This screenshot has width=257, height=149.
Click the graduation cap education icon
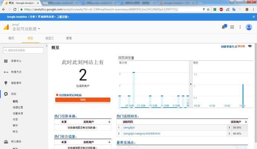[250, 46]
